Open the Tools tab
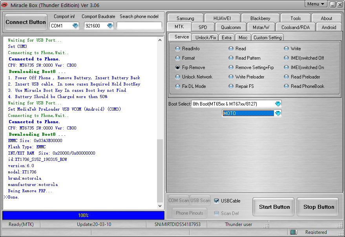 point(296,18)
